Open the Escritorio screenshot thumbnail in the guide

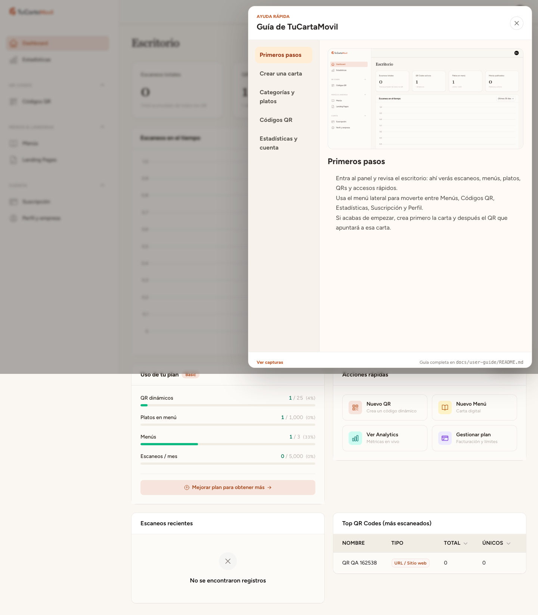pos(425,99)
